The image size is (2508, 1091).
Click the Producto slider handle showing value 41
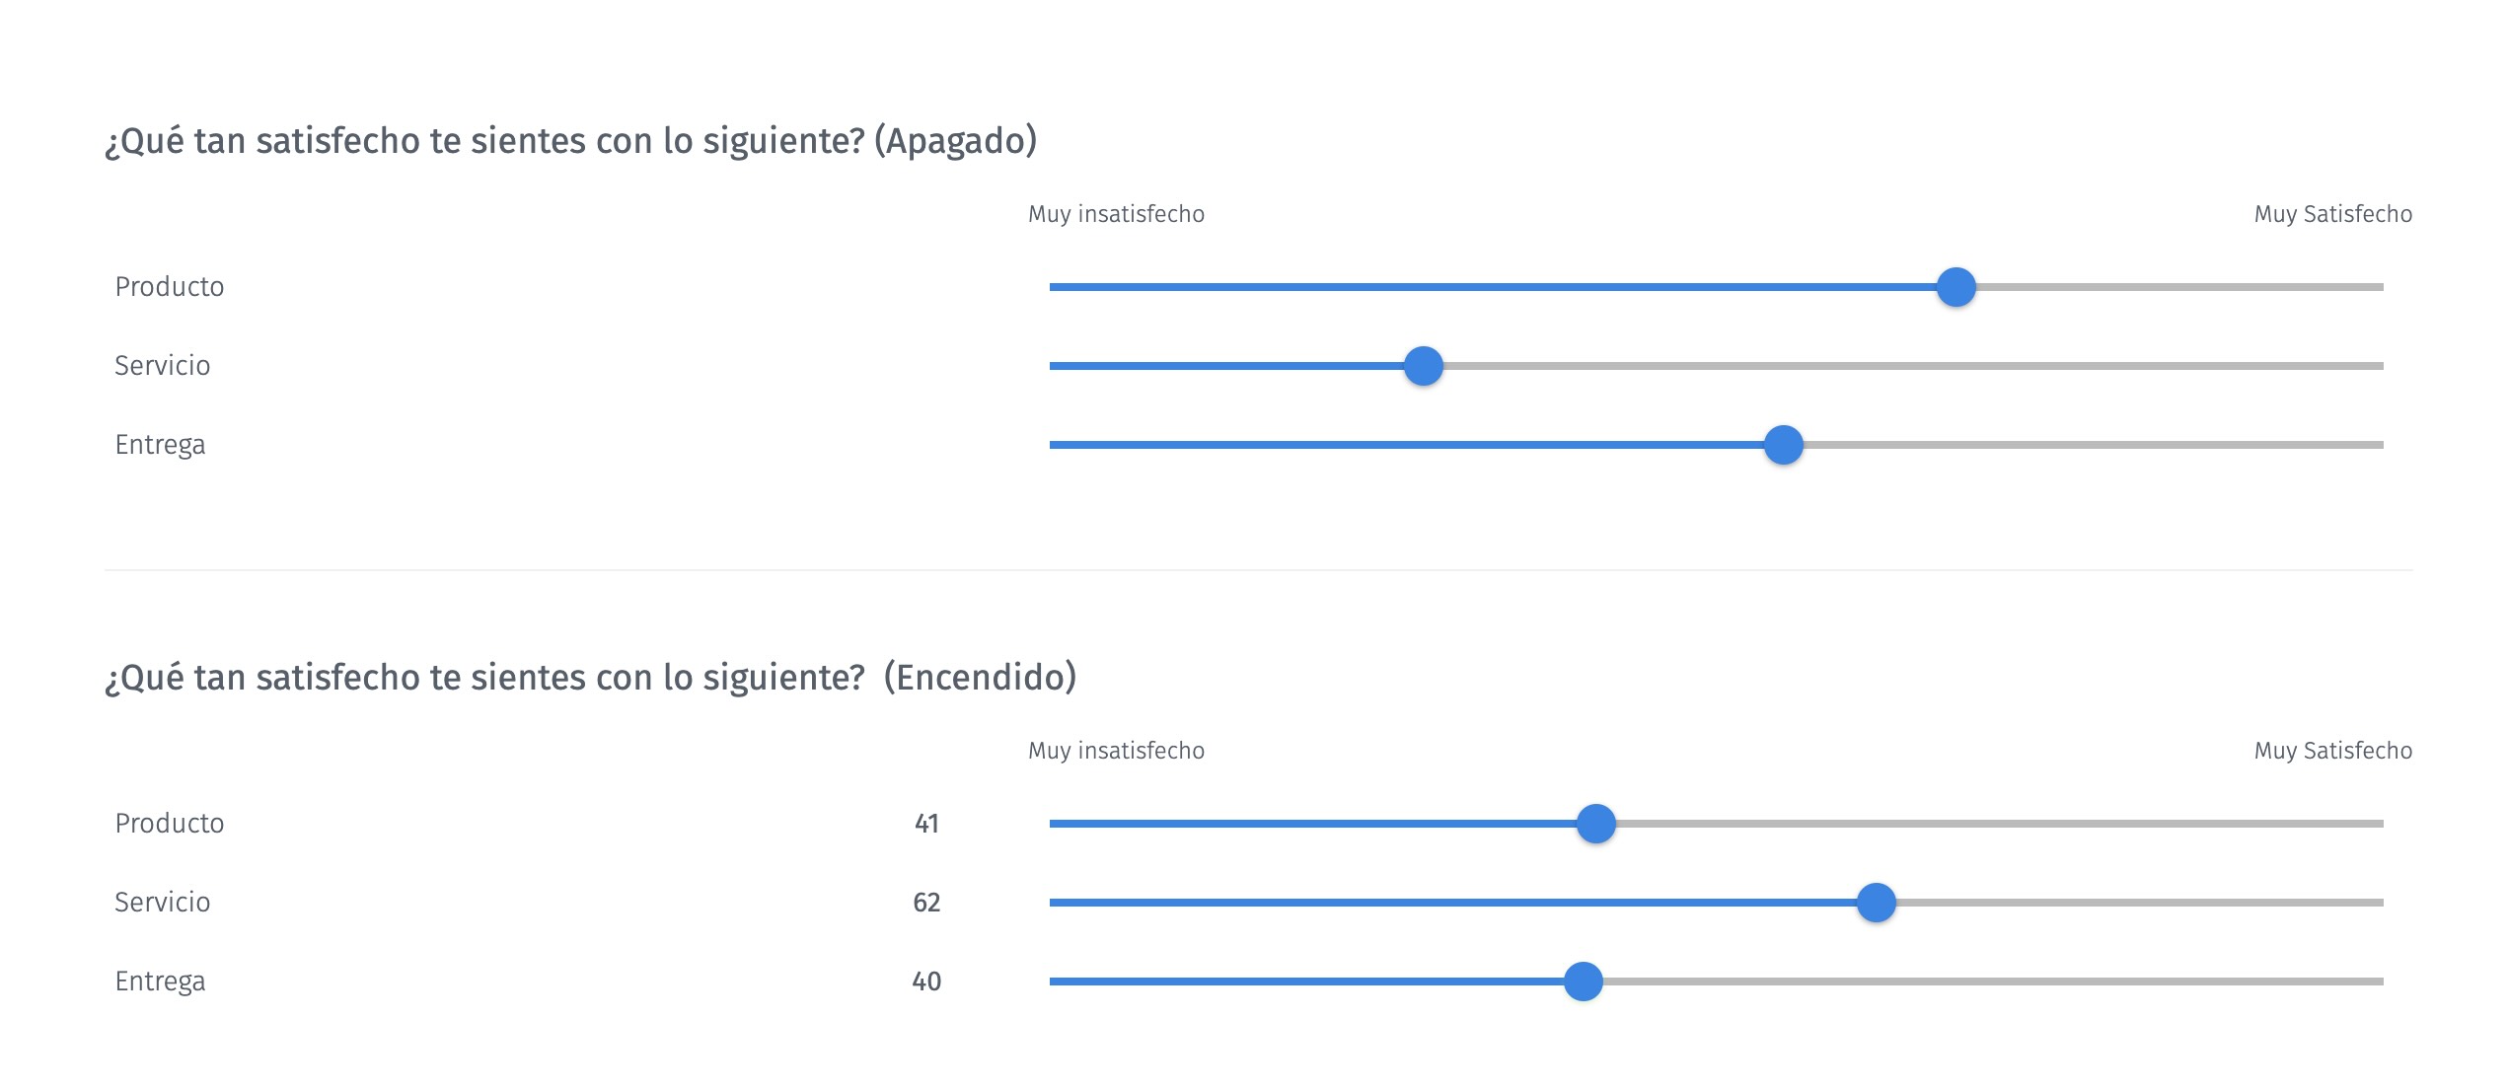(x=1598, y=823)
